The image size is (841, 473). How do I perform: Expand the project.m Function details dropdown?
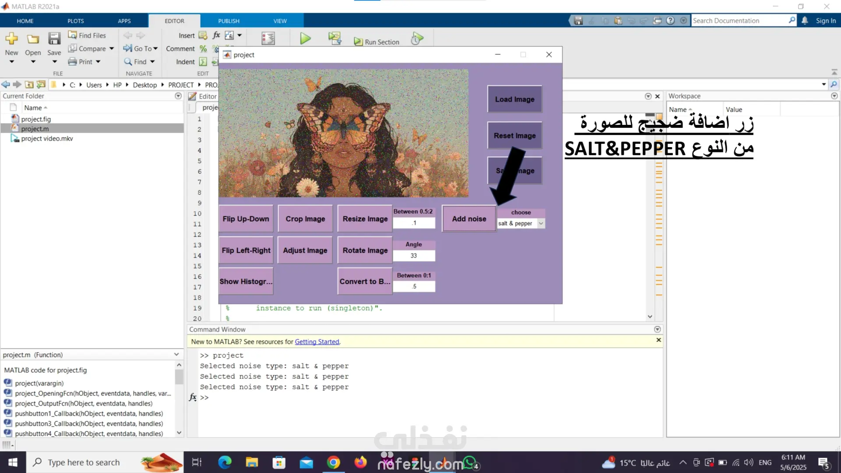point(176,354)
